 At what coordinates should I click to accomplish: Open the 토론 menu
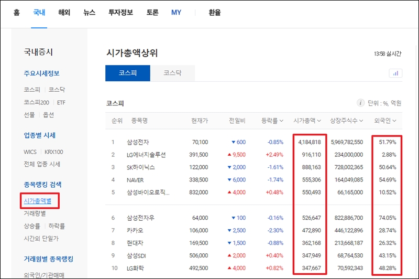(152, 12)
